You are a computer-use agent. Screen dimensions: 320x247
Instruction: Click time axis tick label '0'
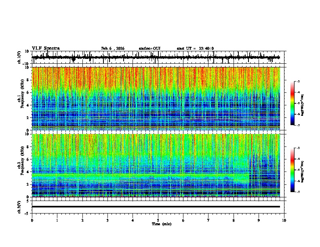pyautogui.click(x=32, y=220)
